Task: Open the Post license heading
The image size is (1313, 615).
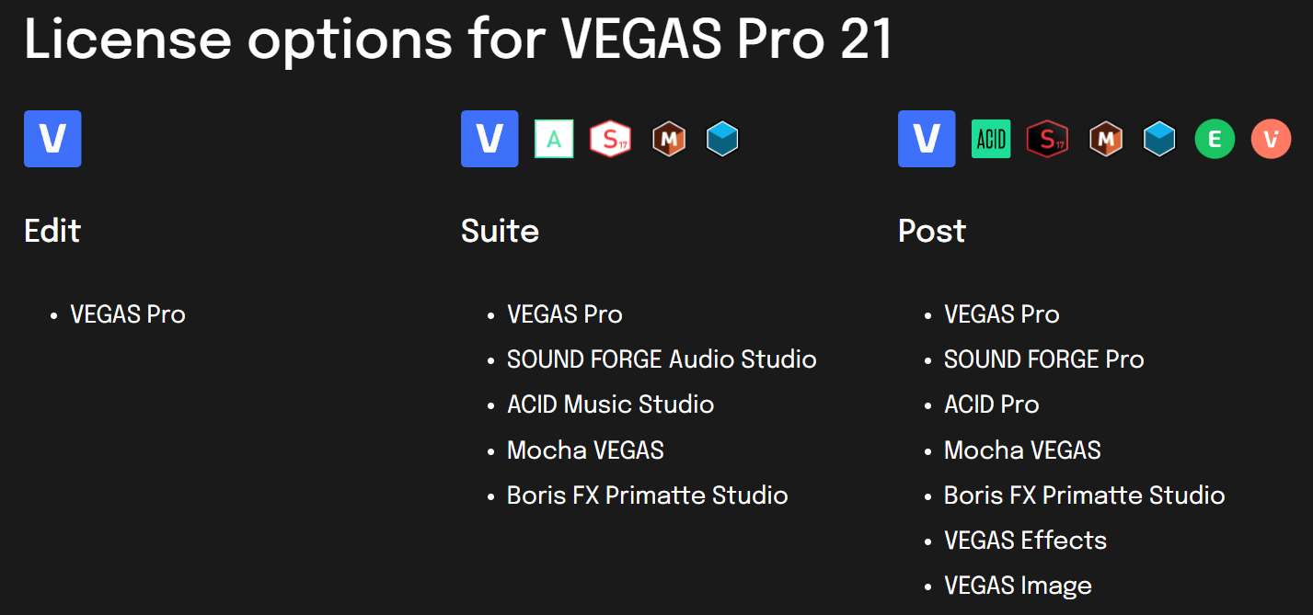Action: pos(931,230)
